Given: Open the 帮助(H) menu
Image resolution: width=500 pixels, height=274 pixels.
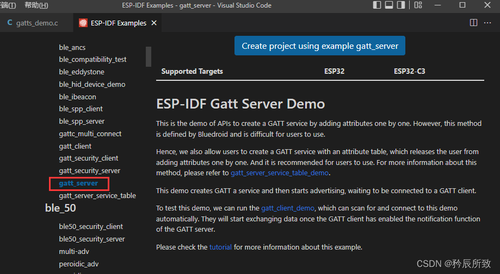Looking at the screenshot, I should point(36,5).
